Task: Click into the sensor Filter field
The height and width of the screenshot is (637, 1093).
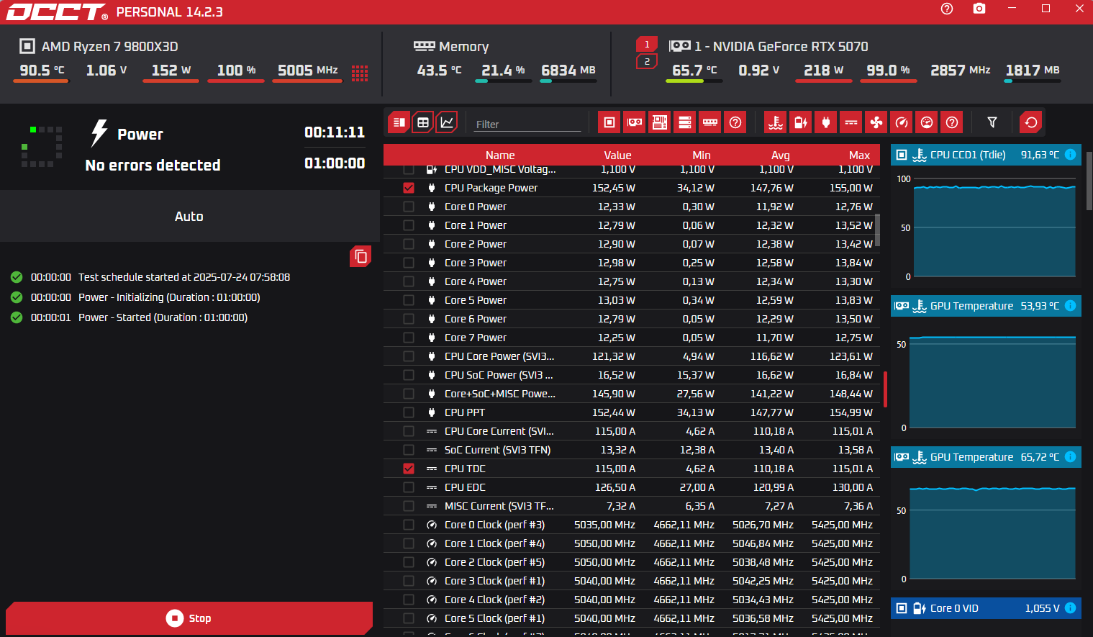Action: click(x=527, y=124)
